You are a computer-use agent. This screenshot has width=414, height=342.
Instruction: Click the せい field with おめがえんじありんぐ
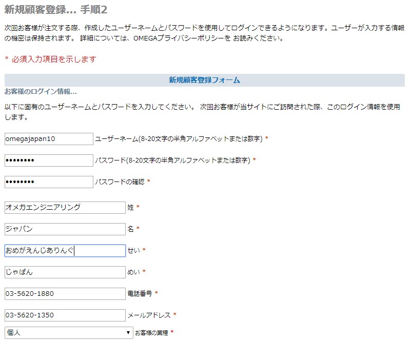click(x=65, y=251)
